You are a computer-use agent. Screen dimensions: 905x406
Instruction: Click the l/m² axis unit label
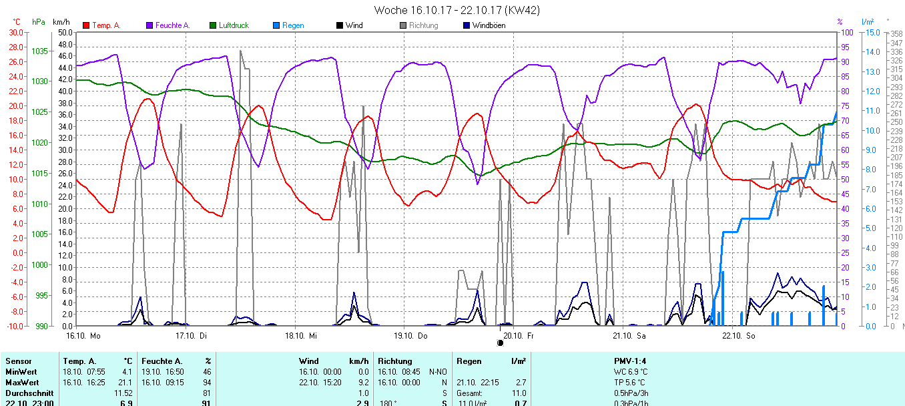868,22
